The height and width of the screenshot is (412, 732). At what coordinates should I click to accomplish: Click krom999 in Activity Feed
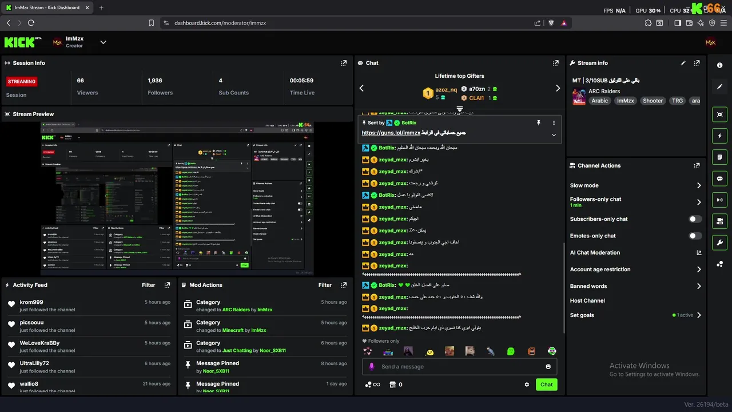(x=31, y=302)
